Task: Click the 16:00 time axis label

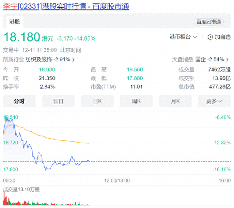Action: pyautogui.click(x=224, y=181)
